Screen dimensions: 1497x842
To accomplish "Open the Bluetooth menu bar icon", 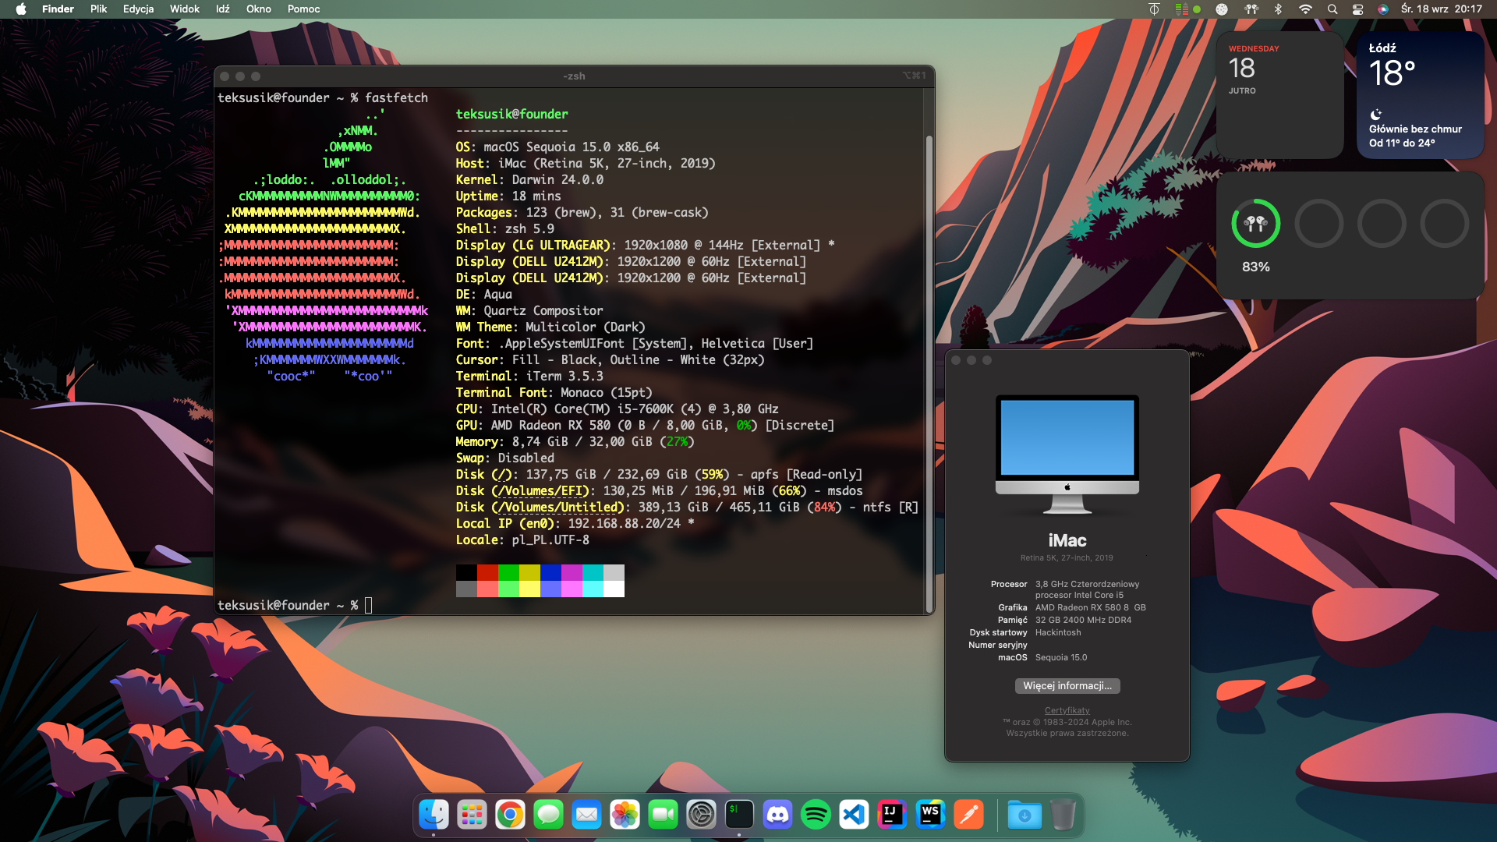I will pyautogui.click(x=1278, y=9).
